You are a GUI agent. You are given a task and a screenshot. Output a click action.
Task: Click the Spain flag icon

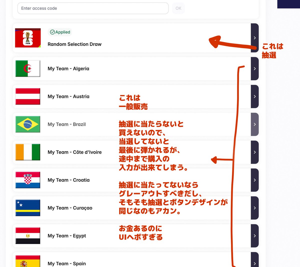point(28,261)
